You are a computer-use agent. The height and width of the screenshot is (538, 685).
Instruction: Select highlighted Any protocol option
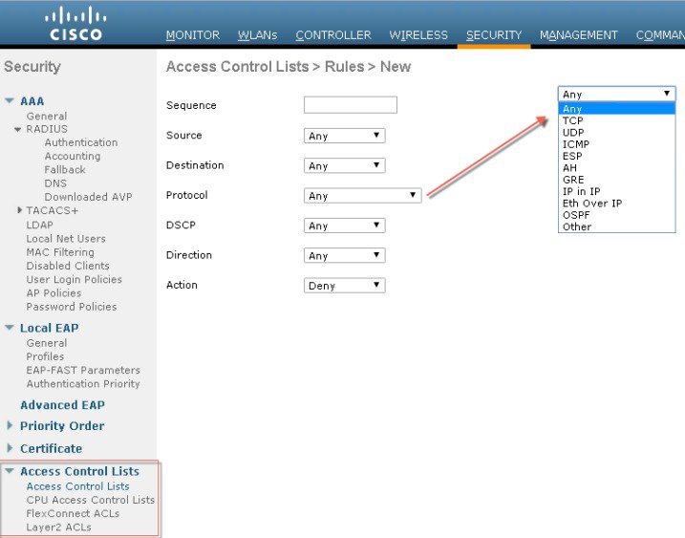pyautogui.click(x=616, y=109)
